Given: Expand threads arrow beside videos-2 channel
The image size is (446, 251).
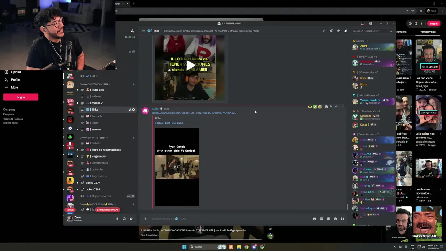Looking at the screenshot, I should coord(77,103).
